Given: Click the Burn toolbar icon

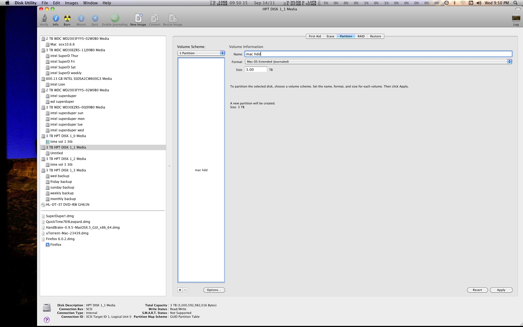Looking at the screenshot, I should (67, 19).
